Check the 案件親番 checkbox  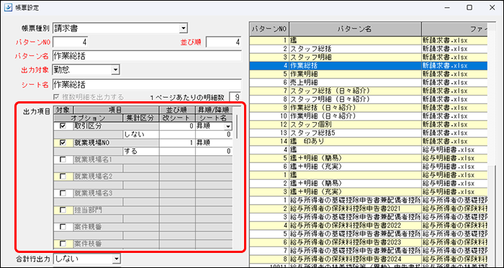[63, 227]
